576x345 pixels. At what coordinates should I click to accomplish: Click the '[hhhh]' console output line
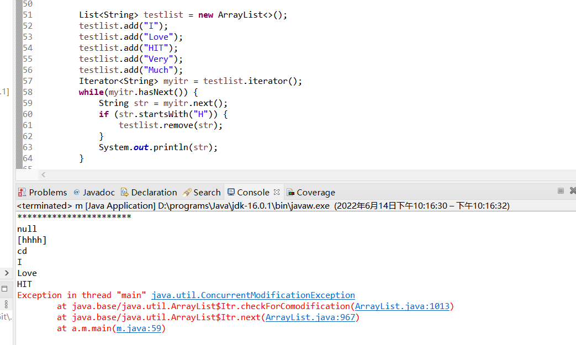pos(32,240)
